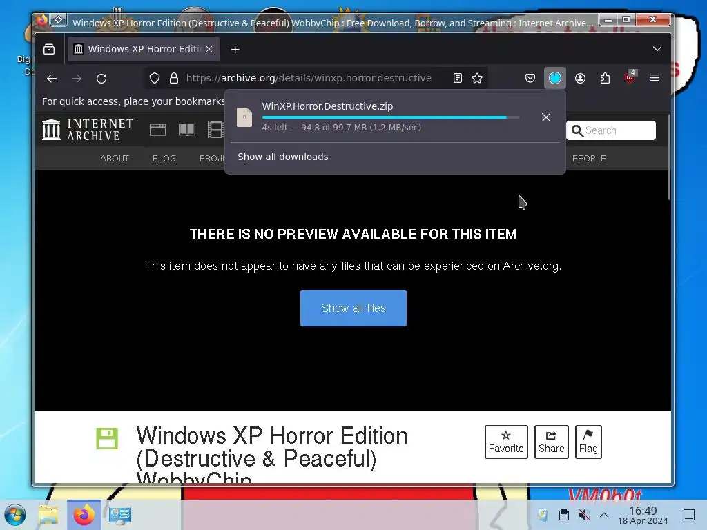
Task: Open the Firefox View icon
Action: click(x=49, y=49)
